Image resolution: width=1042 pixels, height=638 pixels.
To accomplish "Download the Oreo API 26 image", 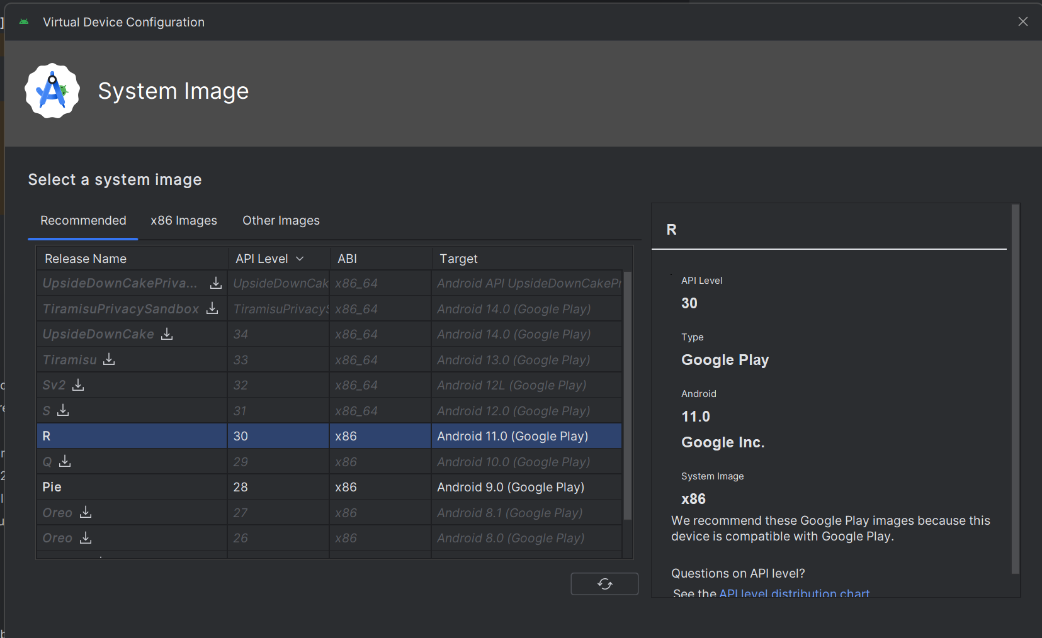I will 86,538.
